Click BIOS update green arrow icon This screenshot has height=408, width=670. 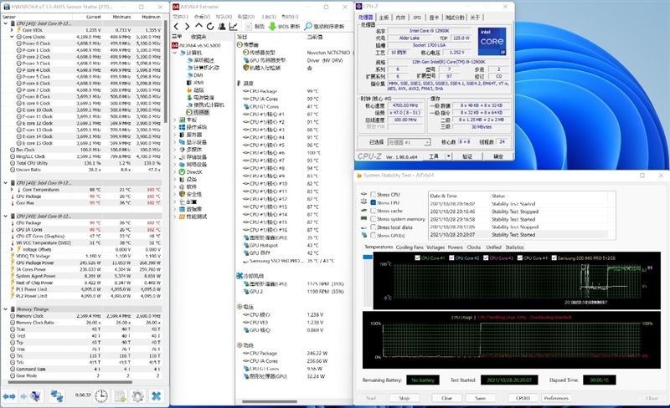tap(272, 27)
